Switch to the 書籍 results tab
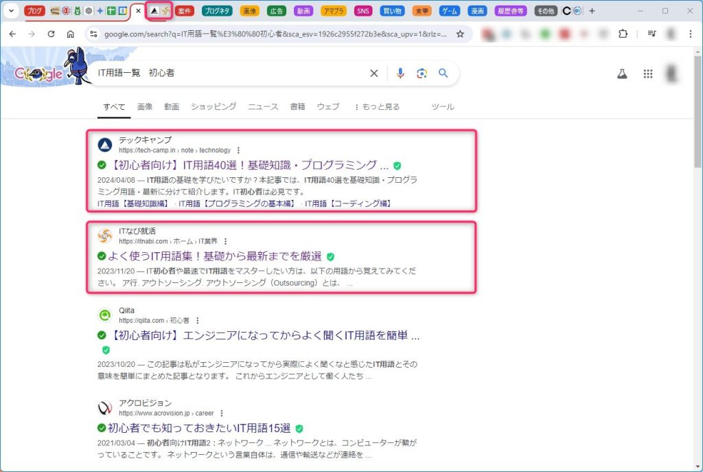 [298, 106]
